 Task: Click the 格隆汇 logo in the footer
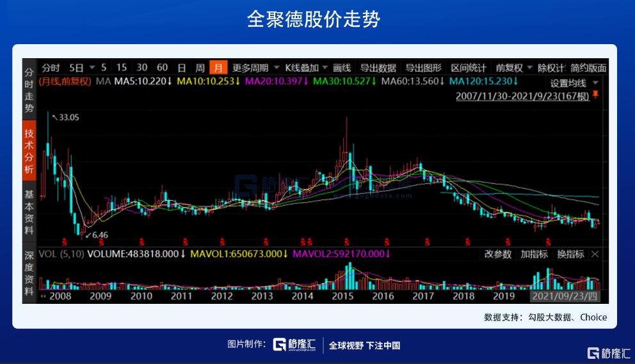click(294, 345)
